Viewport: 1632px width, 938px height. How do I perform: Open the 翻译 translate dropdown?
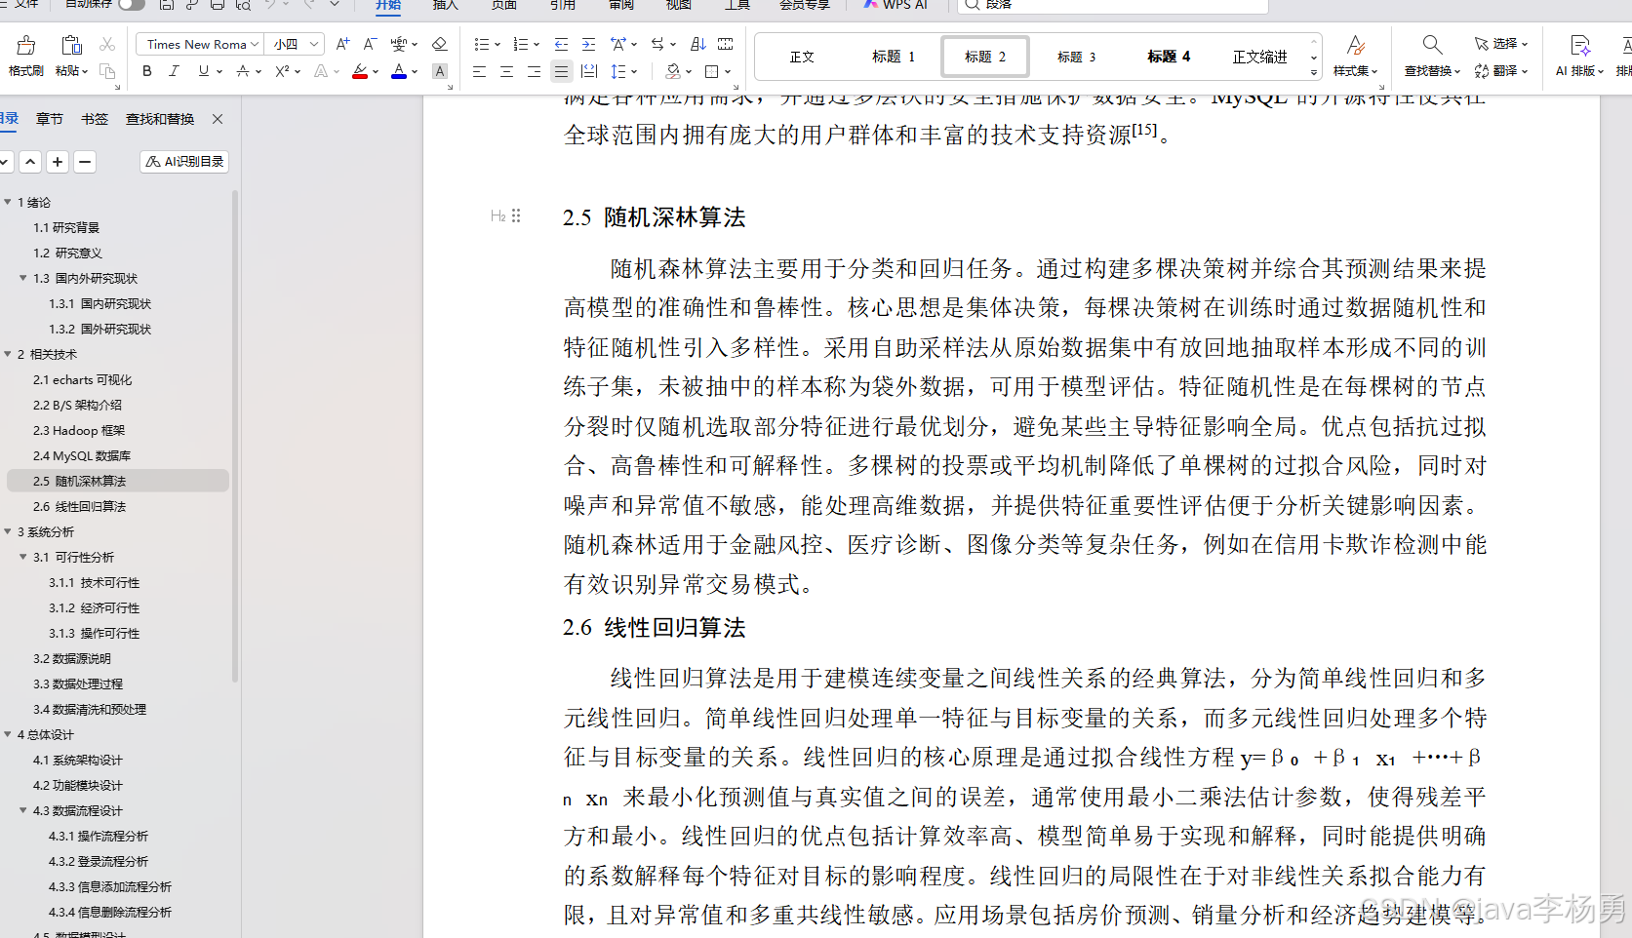click(x=1501, y=71)
